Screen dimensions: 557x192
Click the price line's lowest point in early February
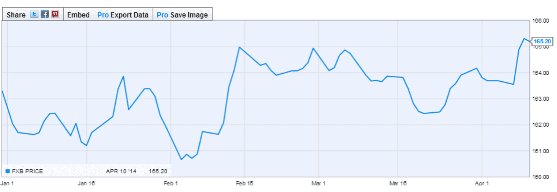pos(181,159)
